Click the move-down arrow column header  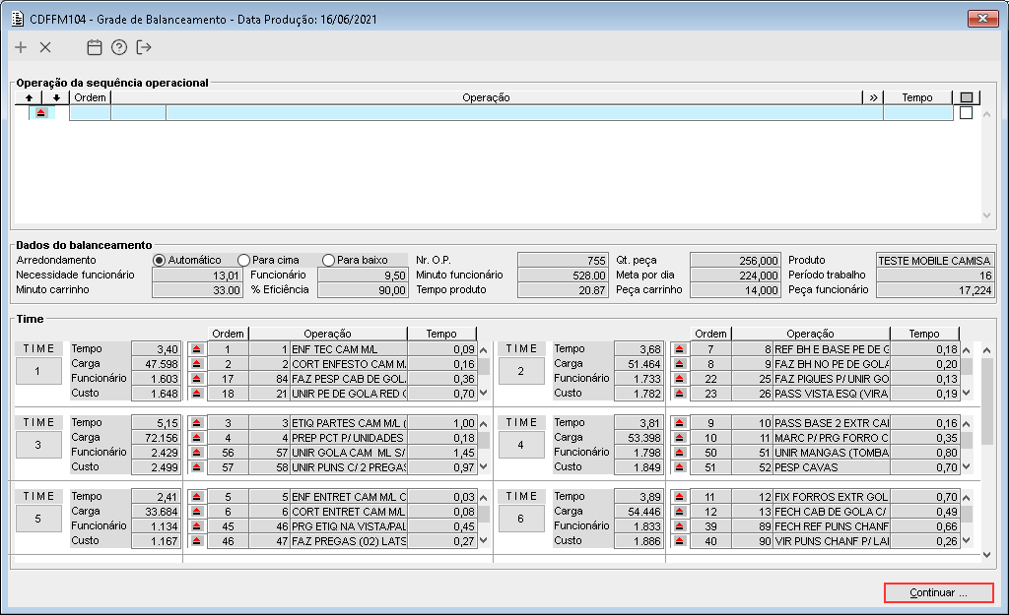tap(56, 97)
